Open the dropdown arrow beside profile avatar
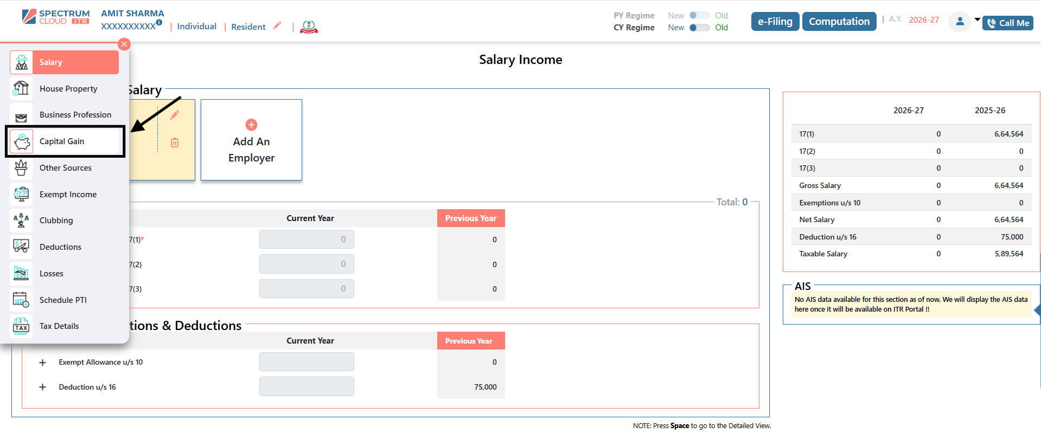1041x446 pixels. tap(978, 20)
